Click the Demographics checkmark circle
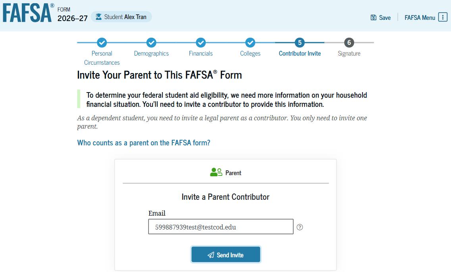Image resolution: width=451 pixels, height=272 pixels. coord(151,42)
